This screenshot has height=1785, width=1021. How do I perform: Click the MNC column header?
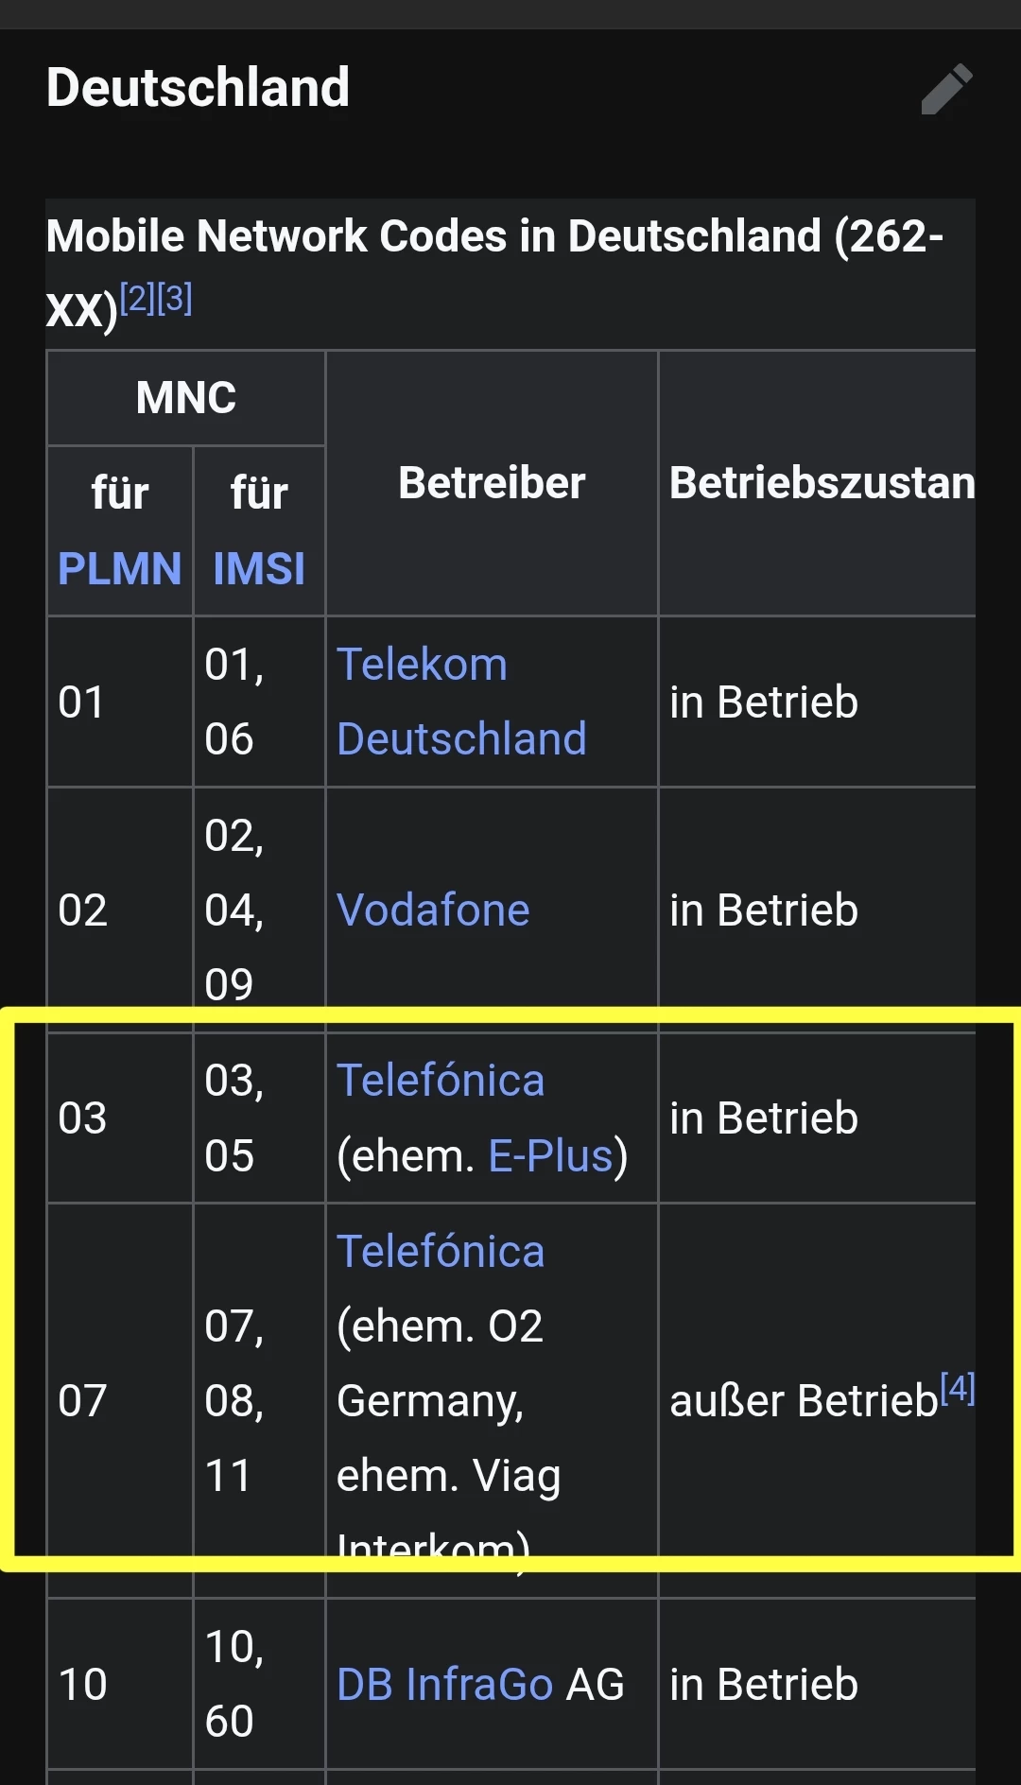pos(186,397)
